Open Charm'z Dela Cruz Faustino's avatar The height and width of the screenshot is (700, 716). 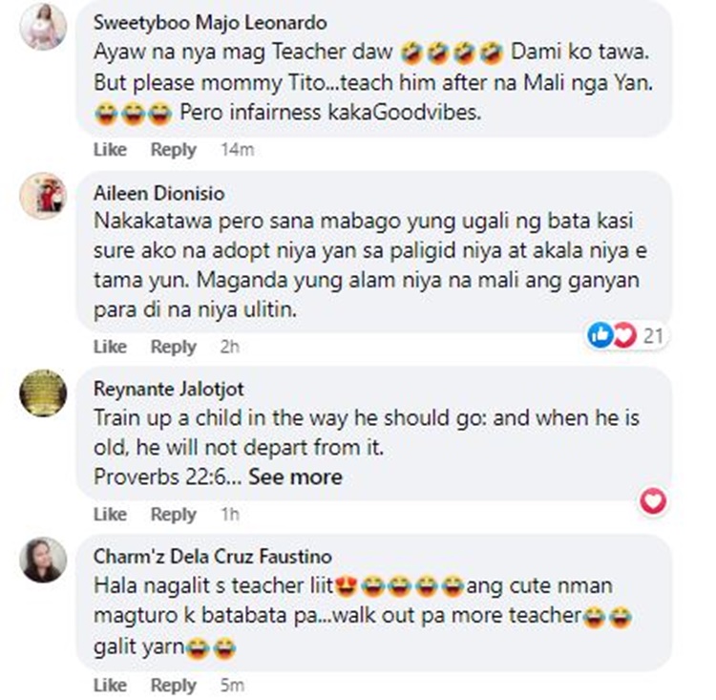coord(43,560)
